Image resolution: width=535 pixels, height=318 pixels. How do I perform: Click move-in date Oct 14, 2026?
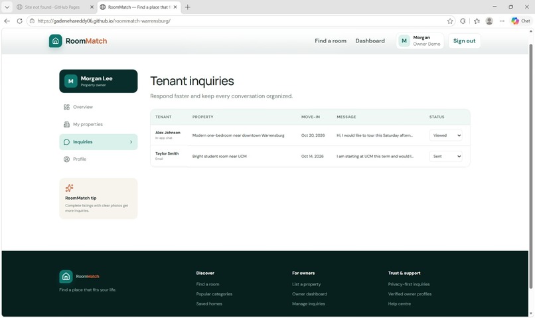click(312, 156)
